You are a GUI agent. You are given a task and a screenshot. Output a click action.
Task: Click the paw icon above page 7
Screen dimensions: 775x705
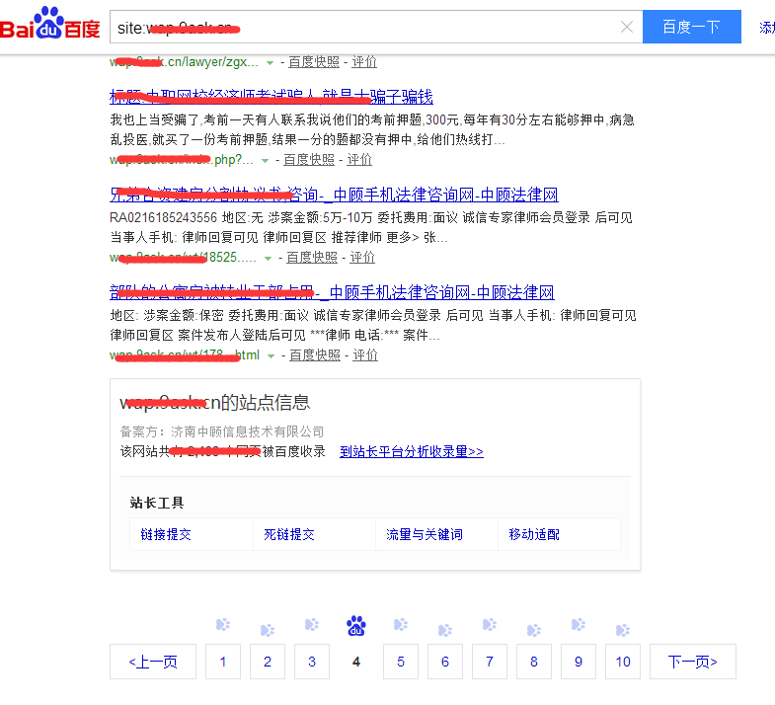click(x=490, y=624)
